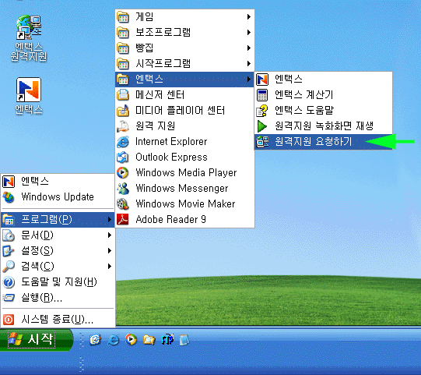
Task: Click the Internet Explorer menu icon
Action: (123, 142)
